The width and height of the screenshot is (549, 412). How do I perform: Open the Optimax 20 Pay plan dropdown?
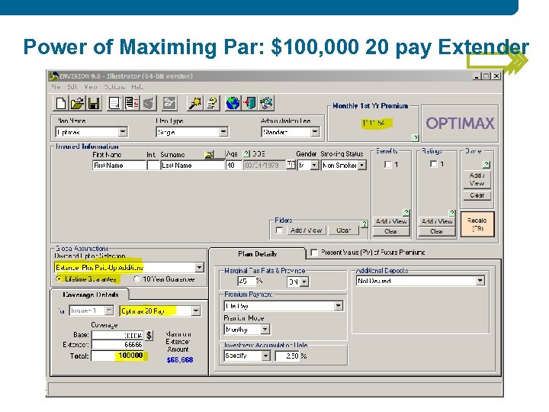point(196,311)
